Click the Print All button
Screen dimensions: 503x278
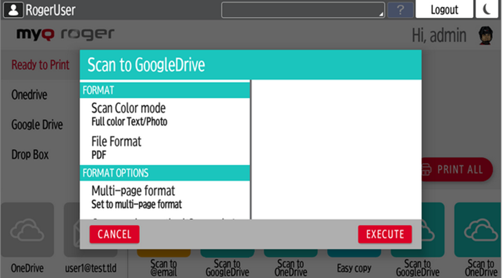(457, 170)
